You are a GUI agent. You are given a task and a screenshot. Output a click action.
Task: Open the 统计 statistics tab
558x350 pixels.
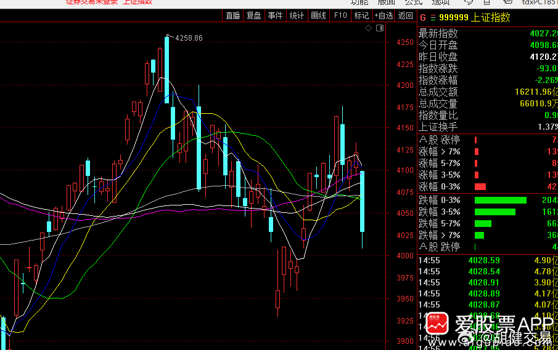pos(297,15)
